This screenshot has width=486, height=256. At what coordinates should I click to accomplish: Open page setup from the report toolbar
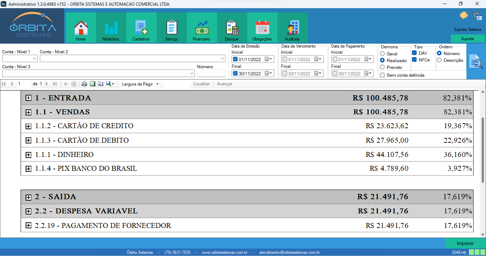click(x=101, y=84)
